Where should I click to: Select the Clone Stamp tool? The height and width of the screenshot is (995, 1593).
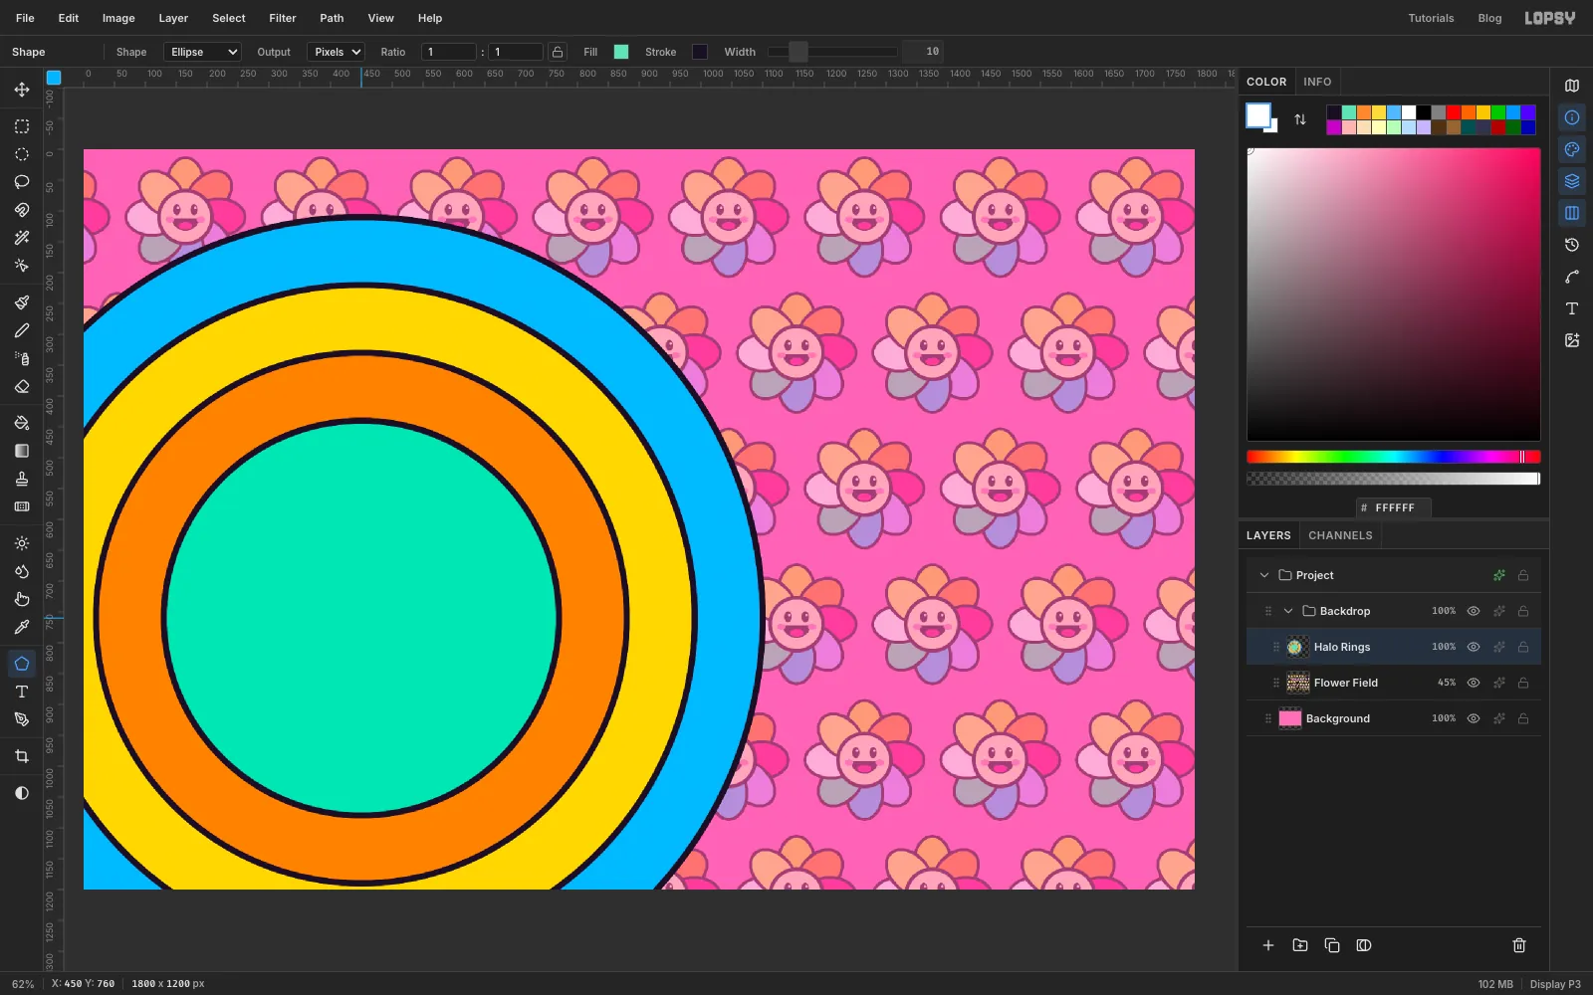click(22, 479)
